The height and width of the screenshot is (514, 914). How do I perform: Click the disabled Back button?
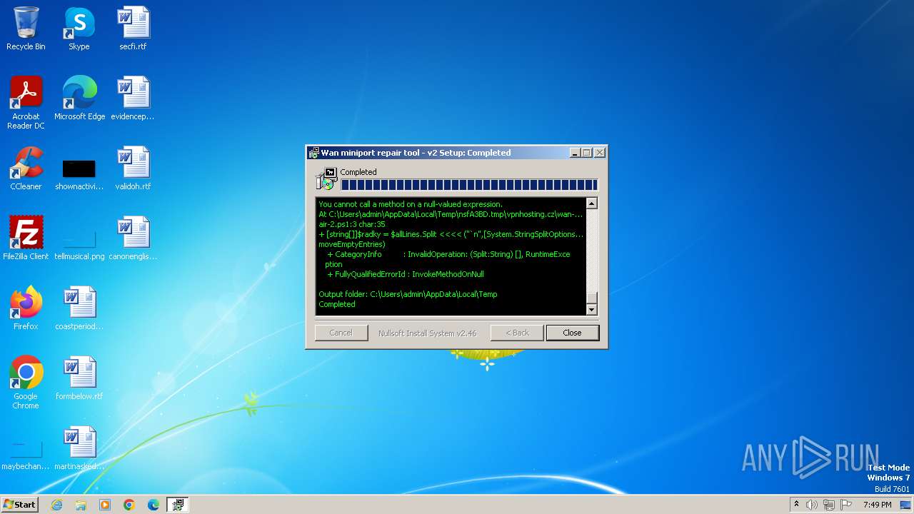[517, 333]
